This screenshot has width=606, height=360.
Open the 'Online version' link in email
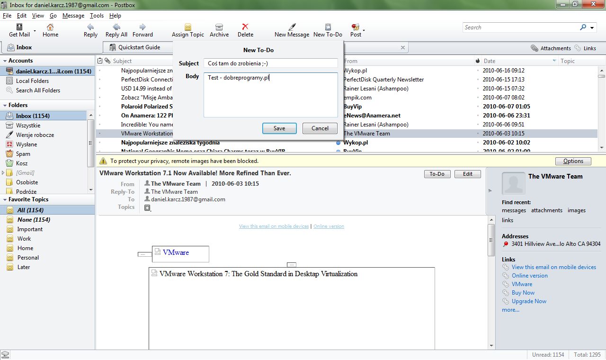[329, 226]
